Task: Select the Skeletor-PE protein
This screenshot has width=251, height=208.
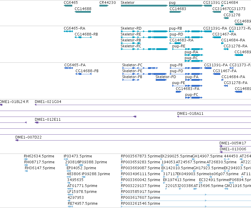Action: coord(145,74)
